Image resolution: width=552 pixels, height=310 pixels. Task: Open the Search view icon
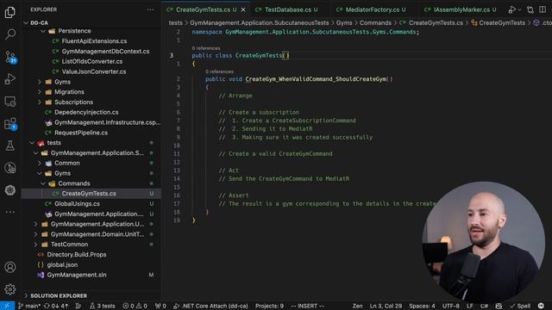tap(10, 34)
